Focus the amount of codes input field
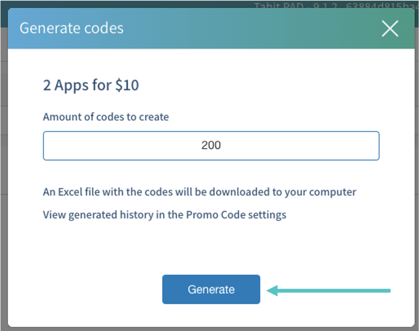 pyautogui.click(x=211, y=146)
